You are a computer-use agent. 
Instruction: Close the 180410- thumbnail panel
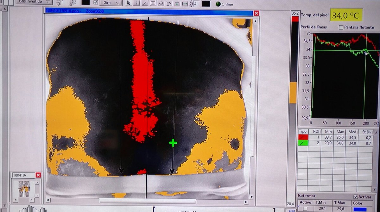[38, 175]
